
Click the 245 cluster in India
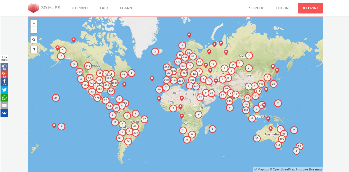click(x=229, y=101)
